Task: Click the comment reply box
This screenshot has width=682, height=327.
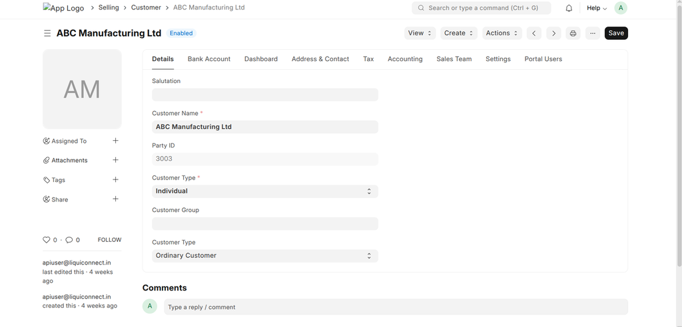Action: (x=396, y=307)
